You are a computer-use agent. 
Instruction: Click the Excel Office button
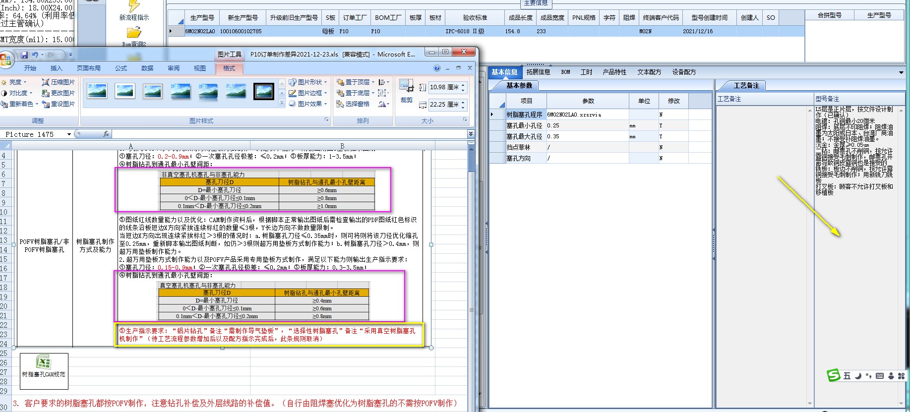5,59
